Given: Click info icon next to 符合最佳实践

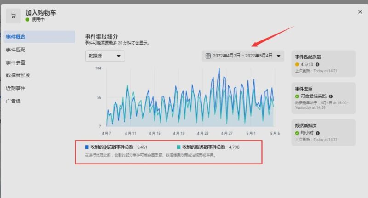Looking at the screenshot, I should (x=331, y=96).
